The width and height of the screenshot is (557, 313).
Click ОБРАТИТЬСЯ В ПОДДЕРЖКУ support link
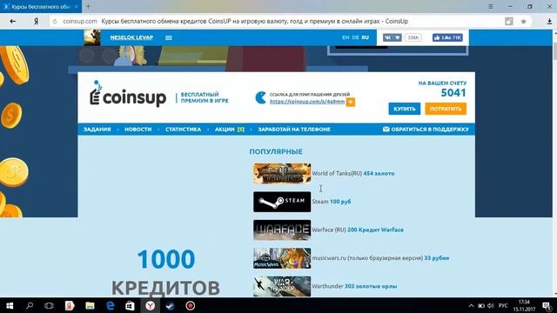click(x=426, y=130)
